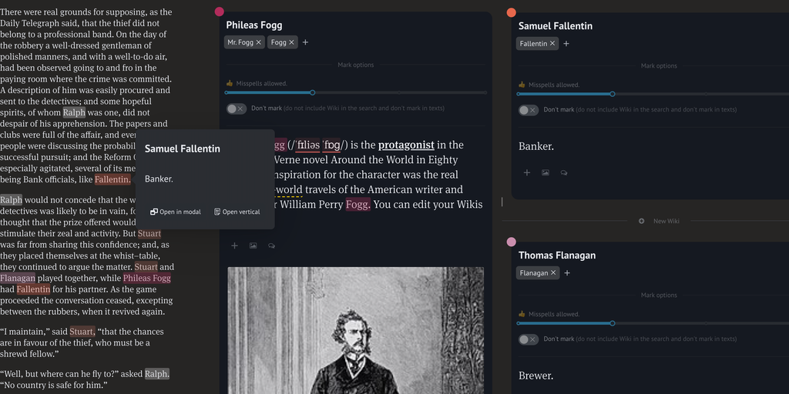789x394 pixels.
Task: Collapse Mark options in Phileas Fogg card
Action: tap(355, 65)
